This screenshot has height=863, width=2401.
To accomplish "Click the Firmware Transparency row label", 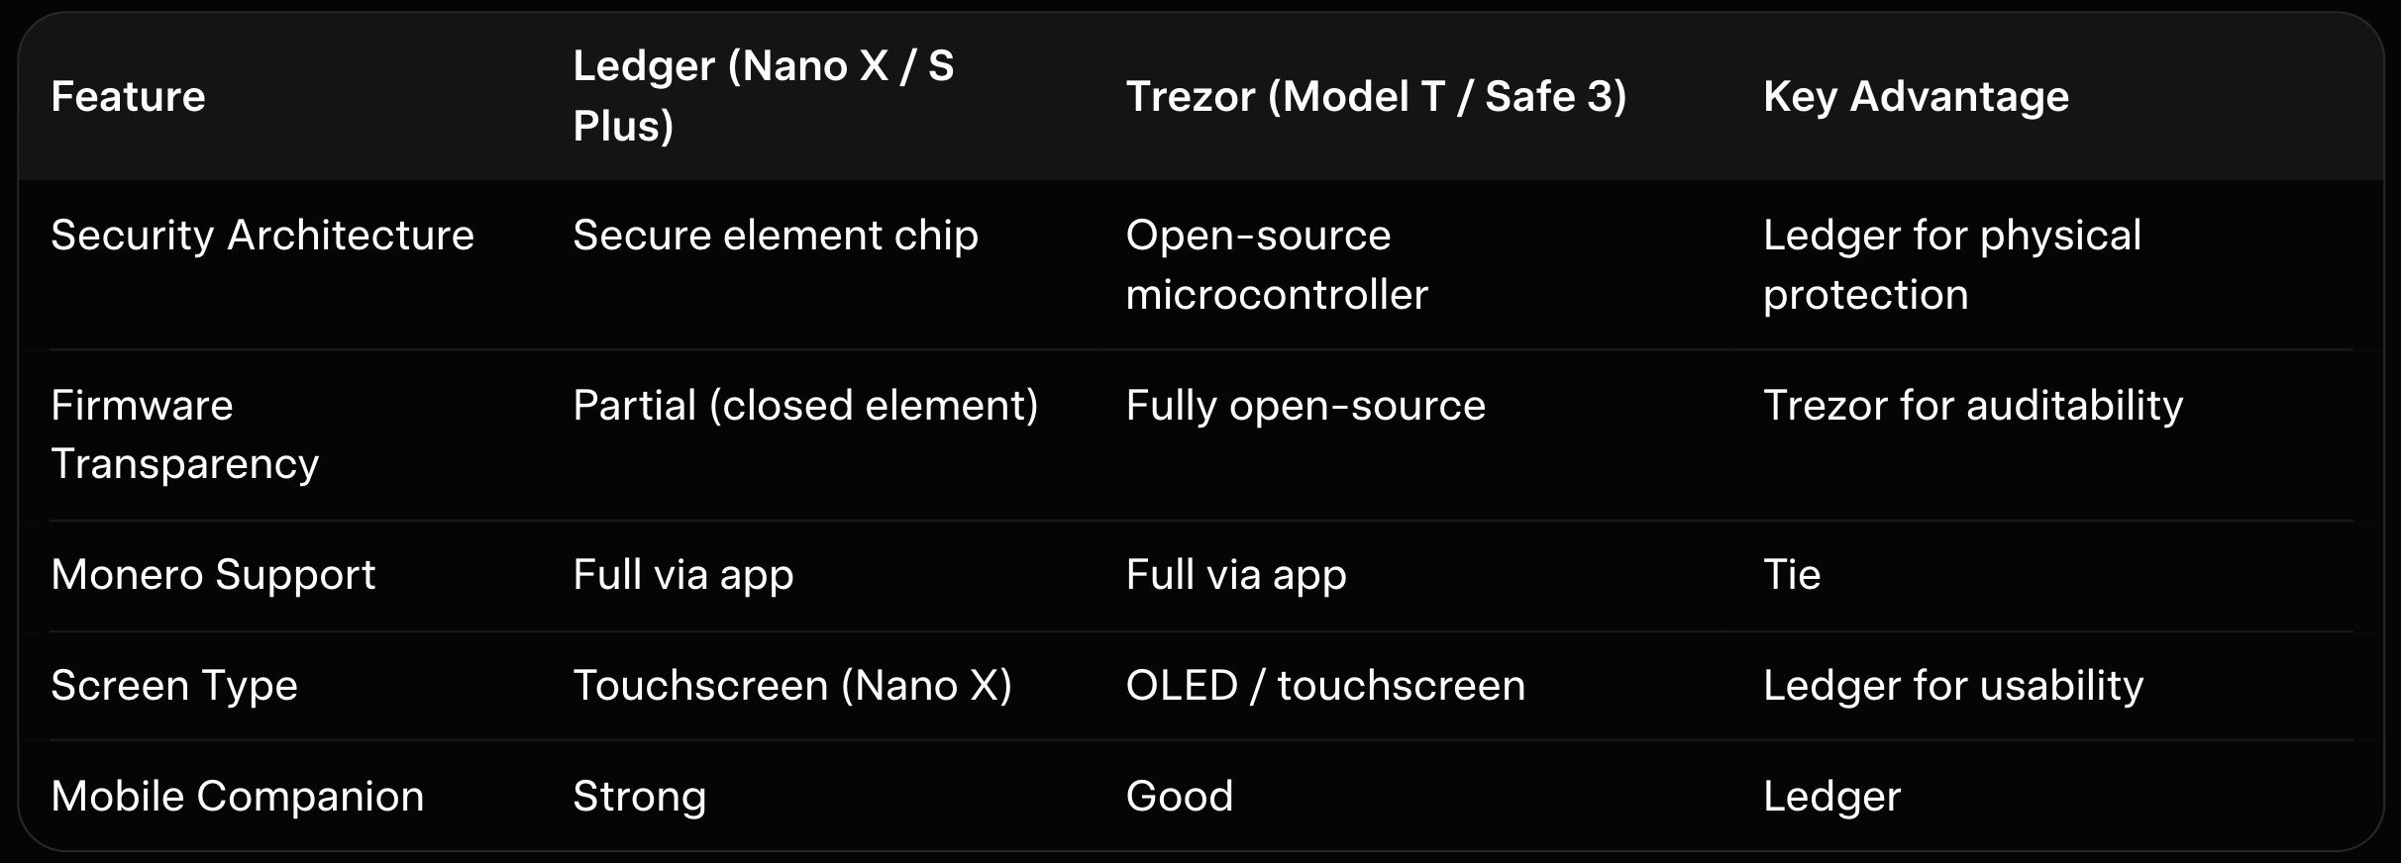I will point(184,434).
